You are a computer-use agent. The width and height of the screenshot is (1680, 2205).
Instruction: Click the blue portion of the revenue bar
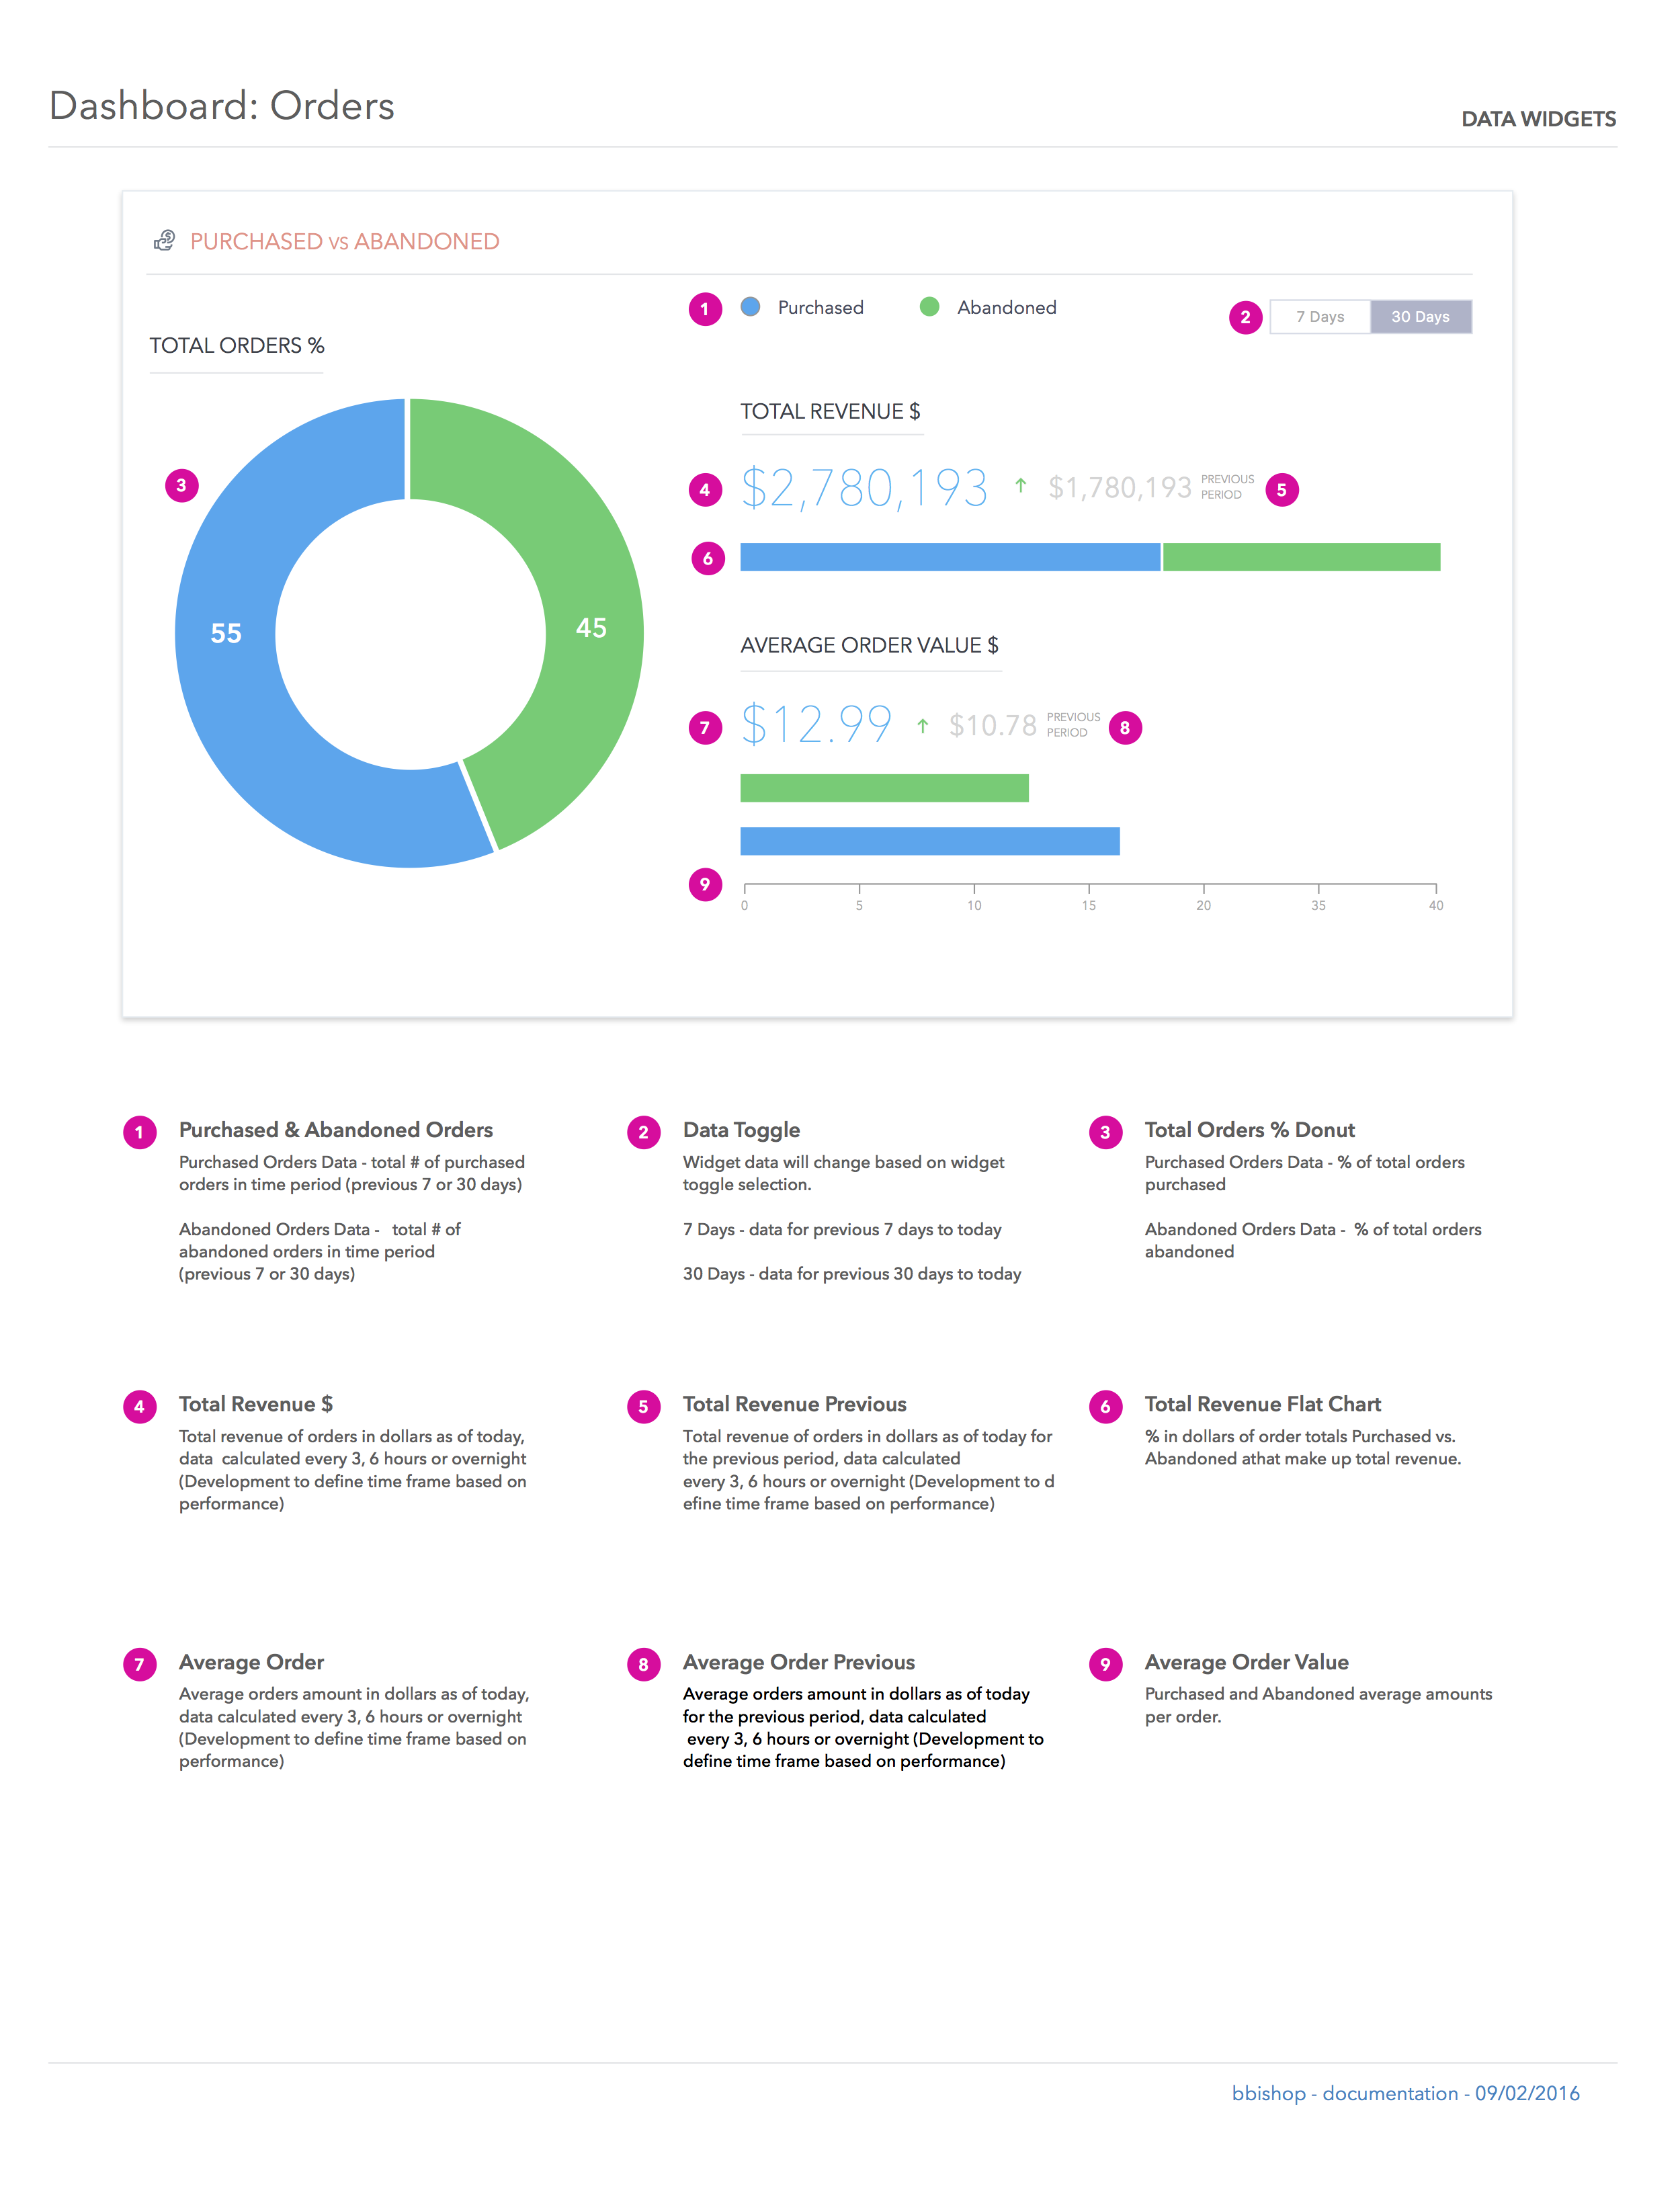pos(949,557)
